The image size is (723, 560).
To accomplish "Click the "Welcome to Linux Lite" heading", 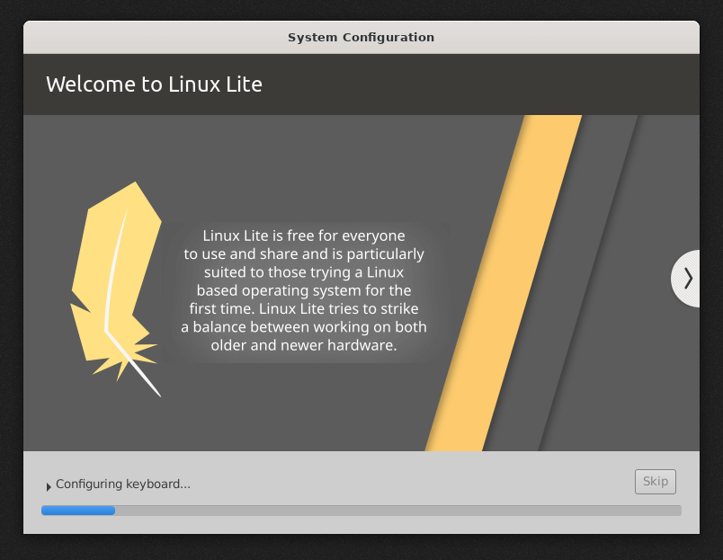I will point(154,84).
